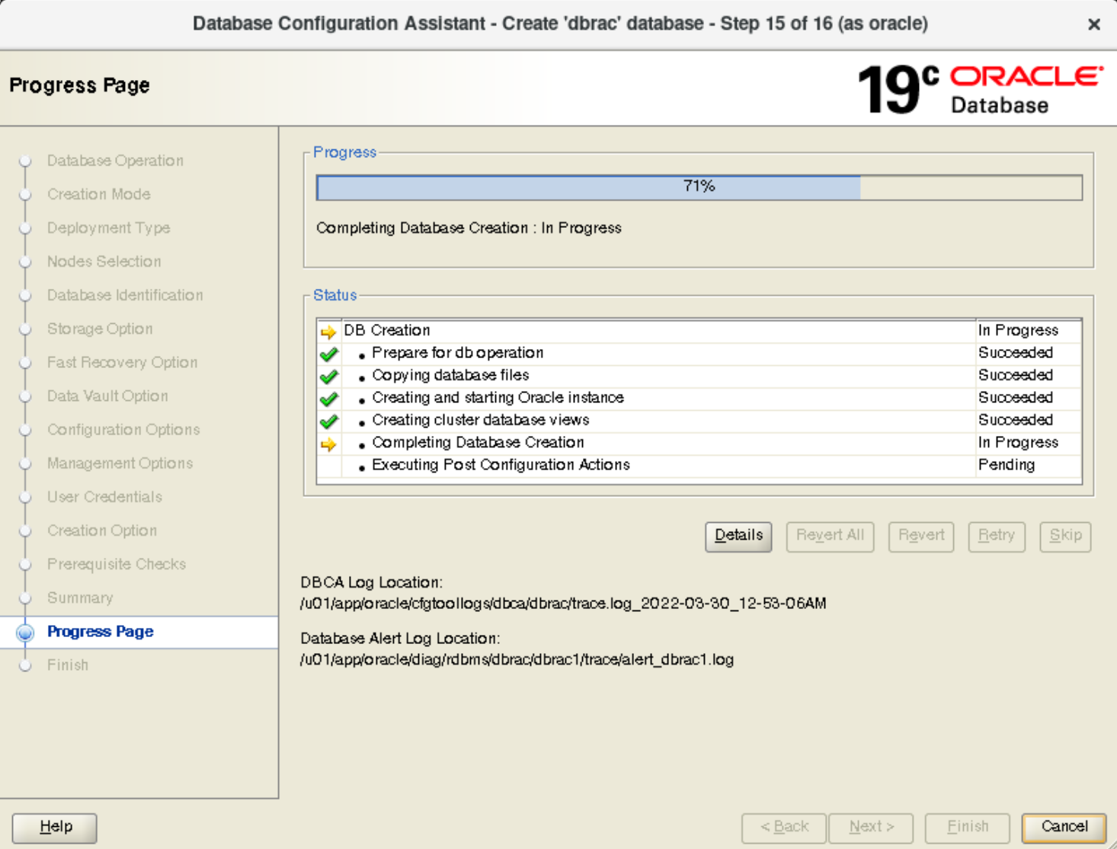This screenshot has height=849, width=1117.
Task: Close the Database Configuration Assistant window
Action: click(1094, 24)
